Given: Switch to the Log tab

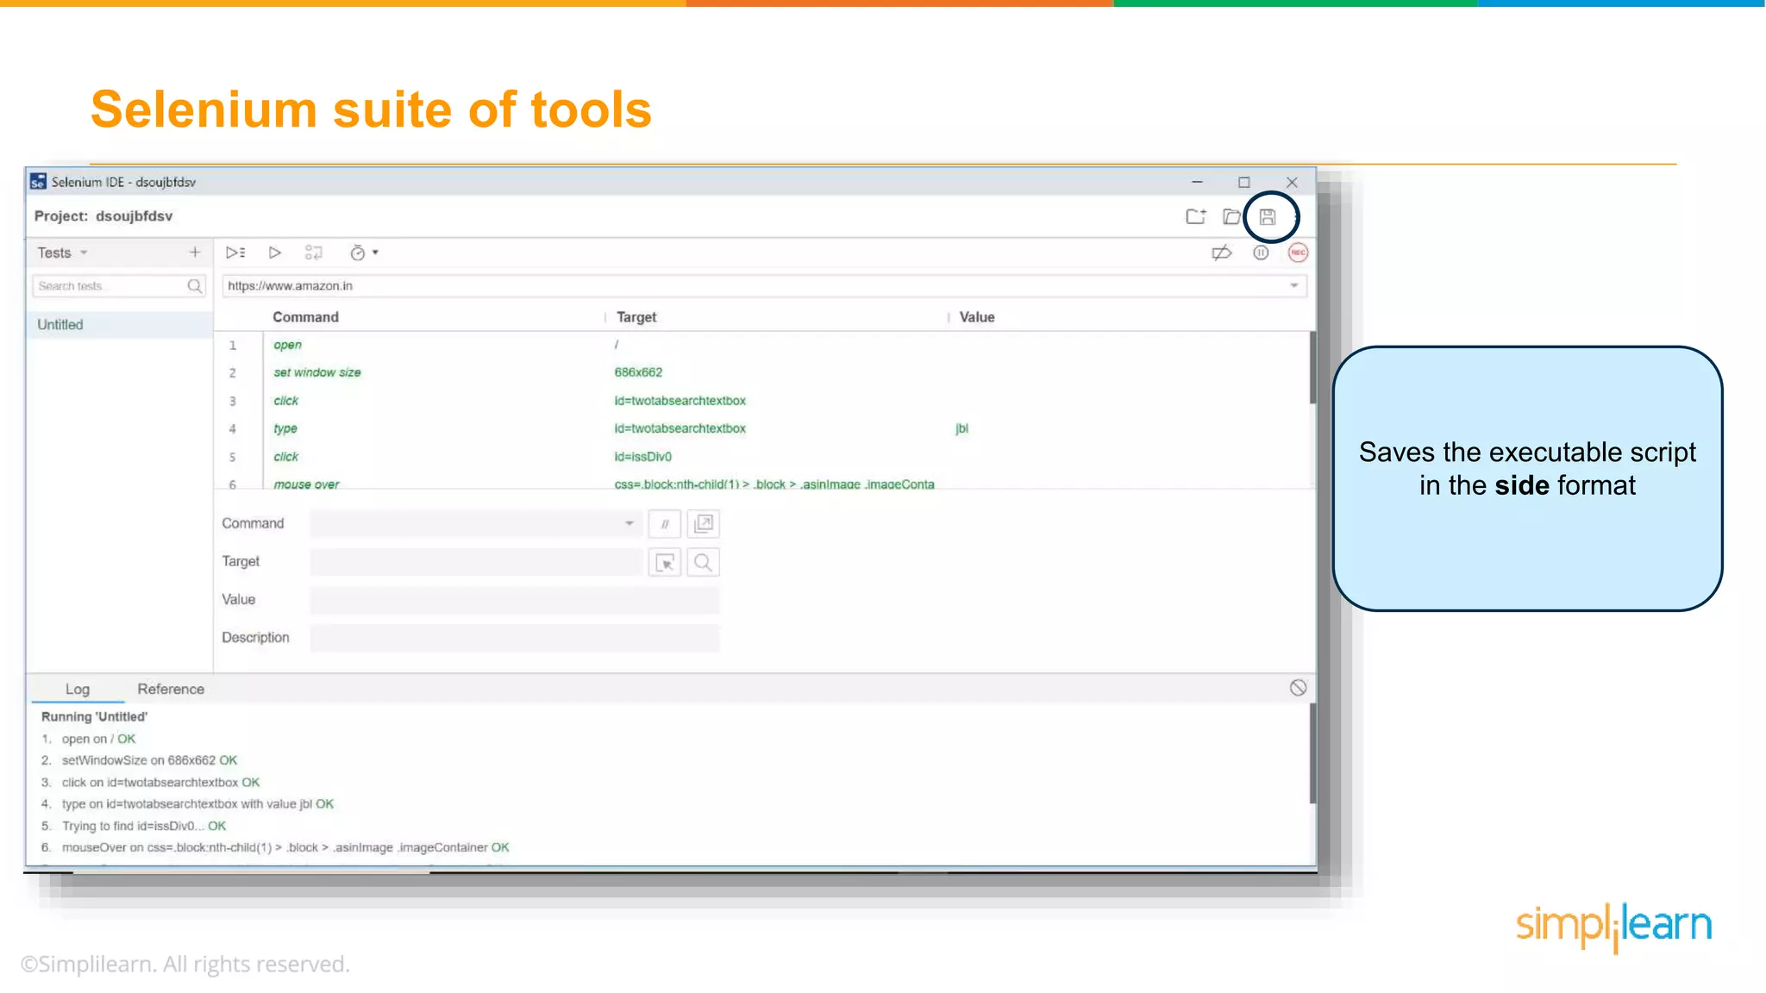Looking at the screenshot, I should [x=78, y=689].
